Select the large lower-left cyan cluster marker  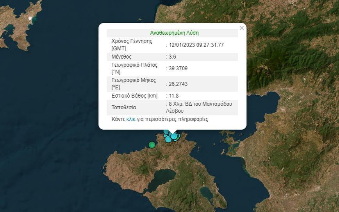pos(168,139)
